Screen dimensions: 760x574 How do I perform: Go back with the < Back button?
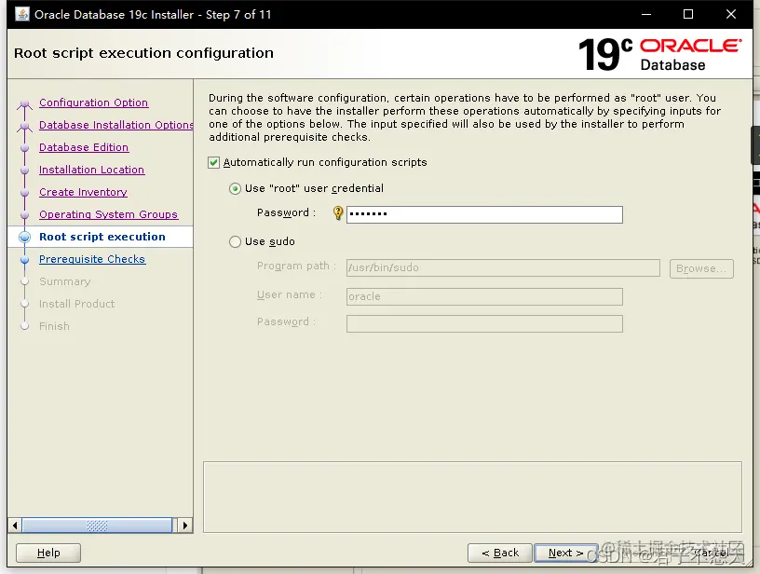[500, 553]
